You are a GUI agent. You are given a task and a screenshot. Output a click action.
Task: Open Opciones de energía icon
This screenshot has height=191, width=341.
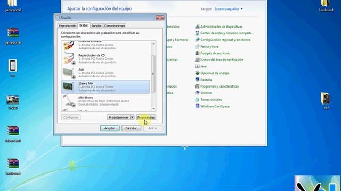[x=197, y=73]
